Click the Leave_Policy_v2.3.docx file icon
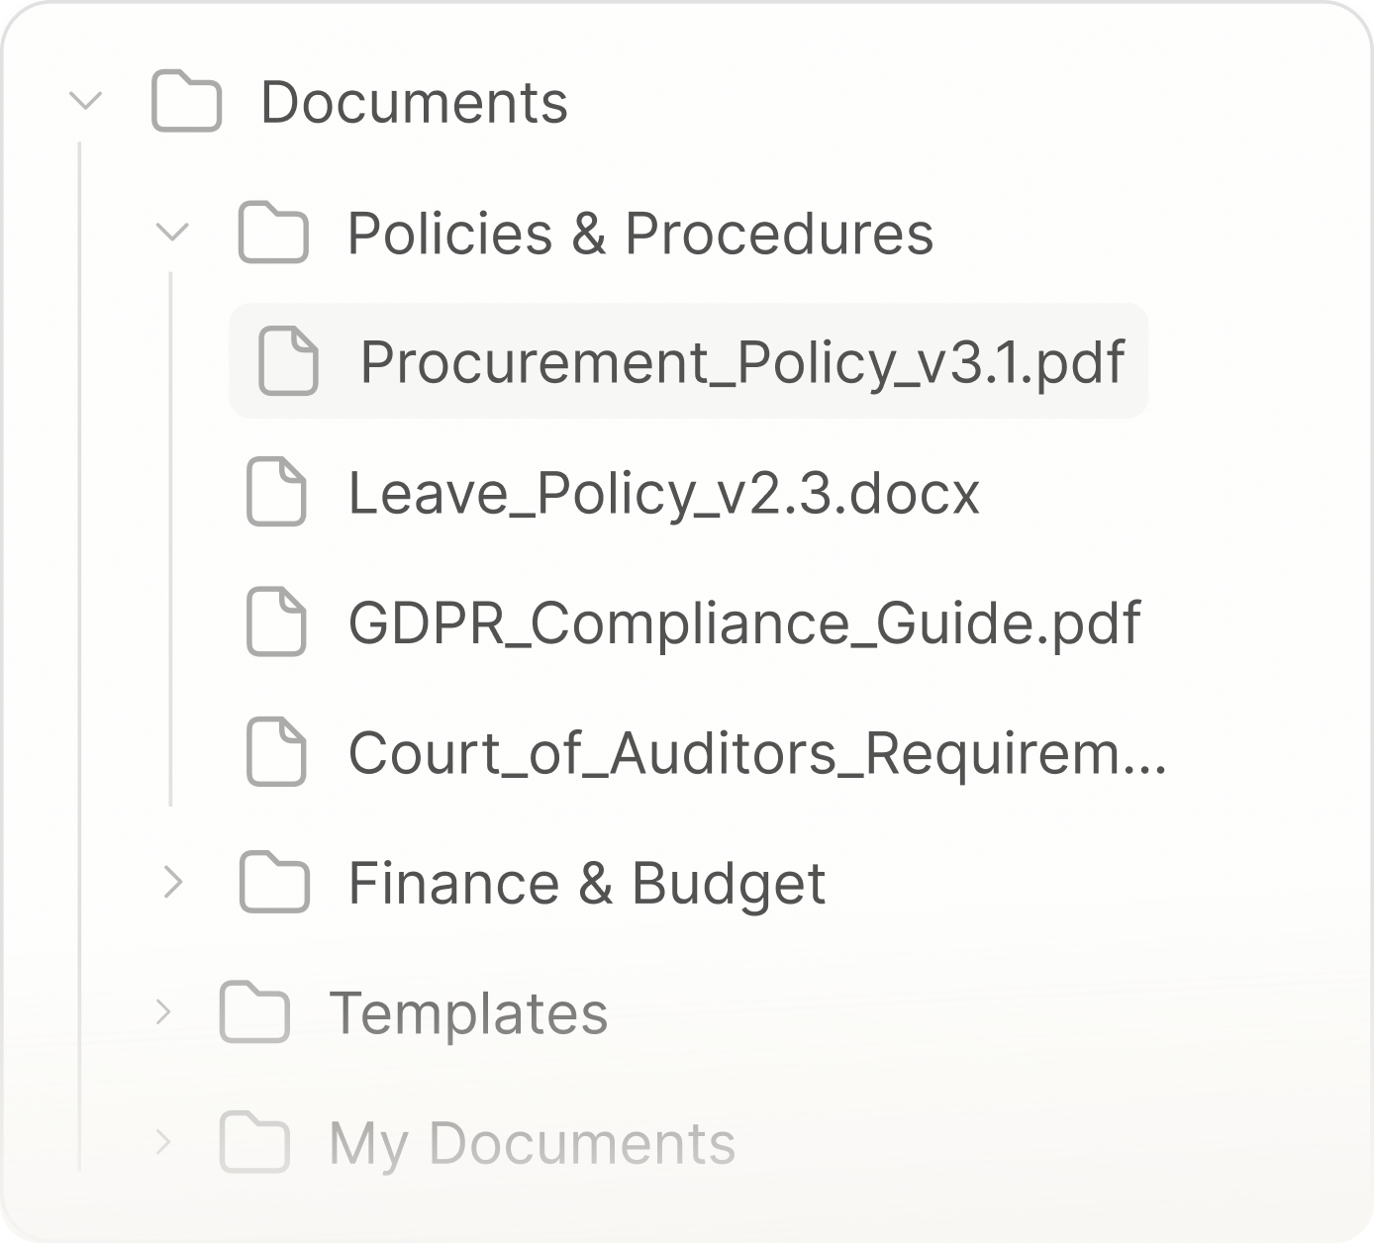 pyautogui.click(x=276, y=492)
